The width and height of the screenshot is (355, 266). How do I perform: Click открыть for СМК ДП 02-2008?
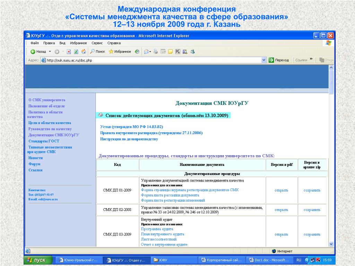[282, 210]
